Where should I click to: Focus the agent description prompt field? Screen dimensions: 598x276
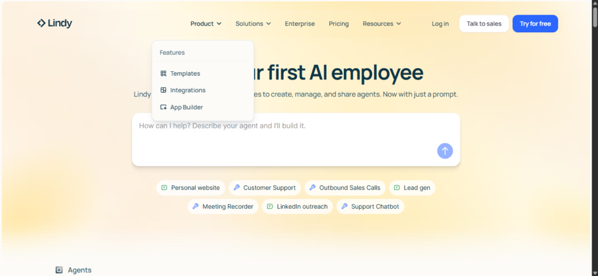click(296, 139)
